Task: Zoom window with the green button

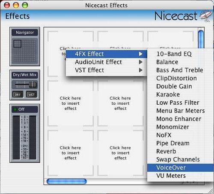Action: (25, 5)
